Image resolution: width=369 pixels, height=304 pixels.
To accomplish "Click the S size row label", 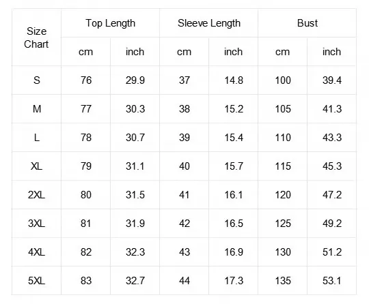I will [x=36, y=80].
